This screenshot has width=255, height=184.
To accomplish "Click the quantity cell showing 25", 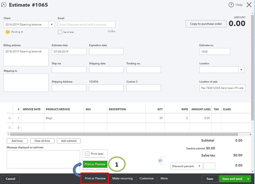I will (155, 118).
